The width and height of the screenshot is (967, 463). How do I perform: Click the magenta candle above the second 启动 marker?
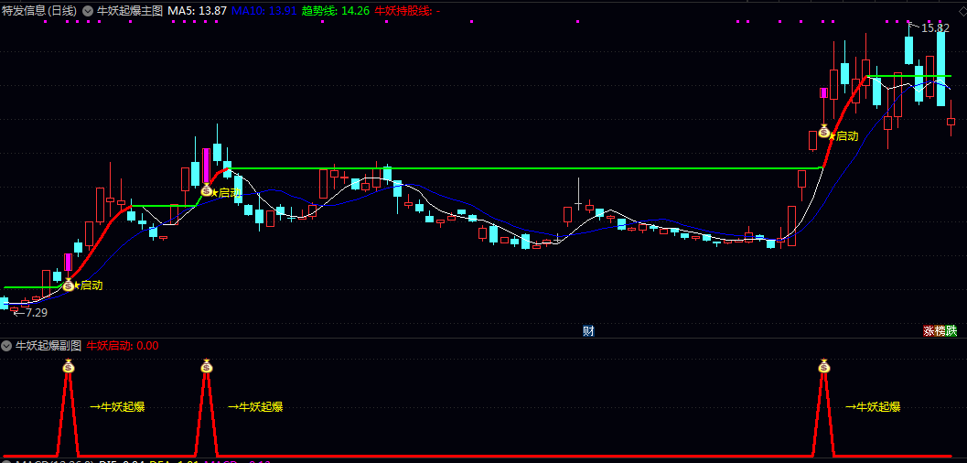[206, 166]
